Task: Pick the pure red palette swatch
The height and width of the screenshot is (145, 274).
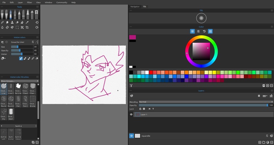Action: click(x=151, y=72)
